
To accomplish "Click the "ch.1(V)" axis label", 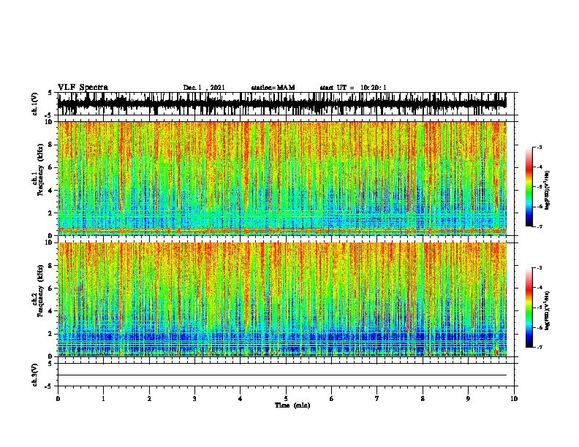I will click(x=34, y=104).
